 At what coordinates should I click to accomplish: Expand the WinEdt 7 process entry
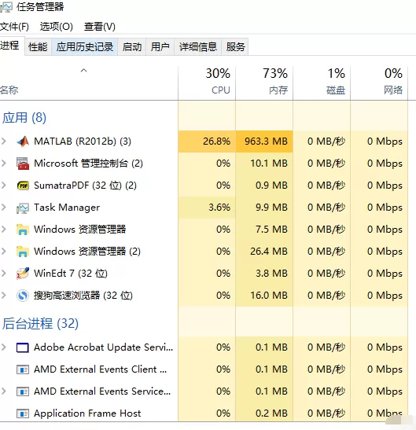[x=4, y=273]
